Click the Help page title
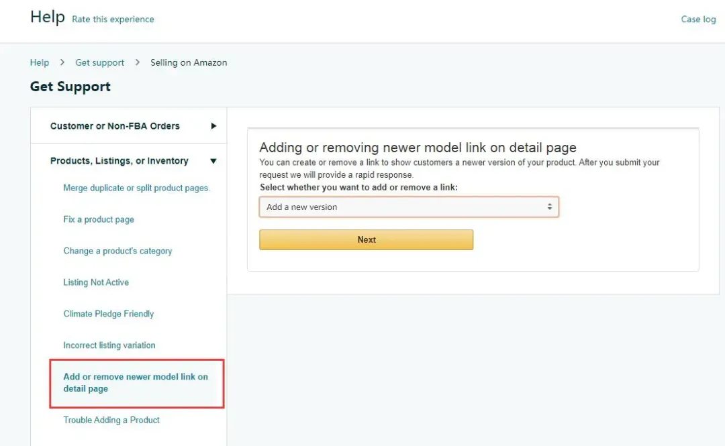The width and height of the screenshot is (725, 446). (x=48, y=17)
